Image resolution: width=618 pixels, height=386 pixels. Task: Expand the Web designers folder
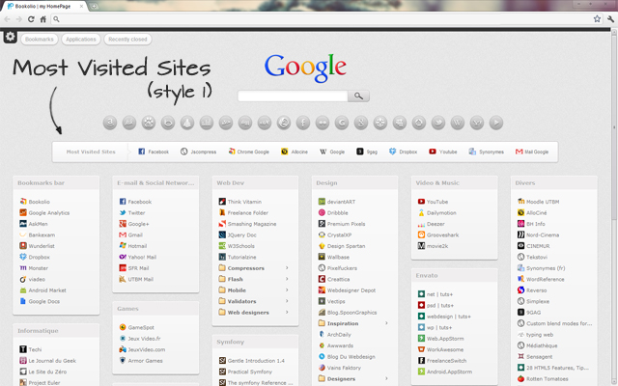pos(253,312)
